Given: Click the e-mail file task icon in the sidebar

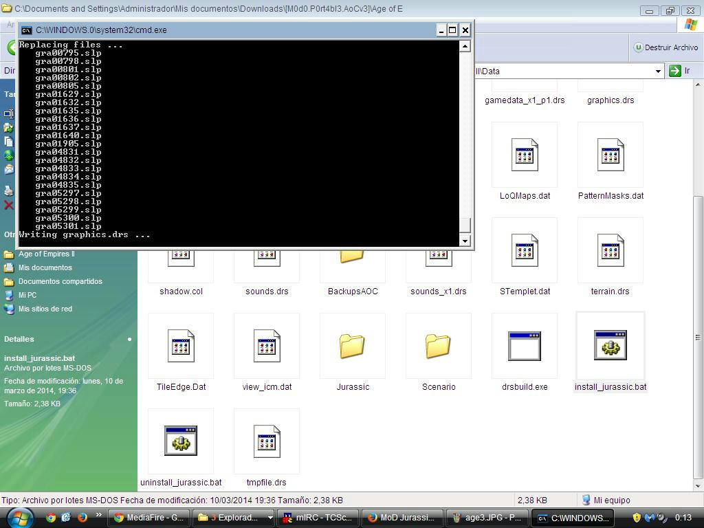Looking at the screenshot, I should (x=9, y=170).
